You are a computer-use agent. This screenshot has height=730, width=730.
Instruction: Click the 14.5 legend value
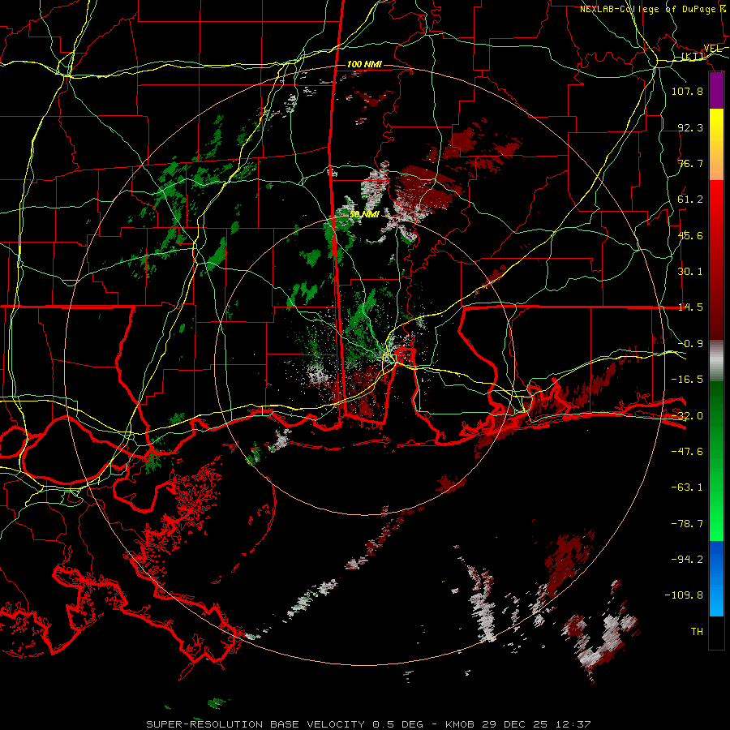tap(690, 307)
